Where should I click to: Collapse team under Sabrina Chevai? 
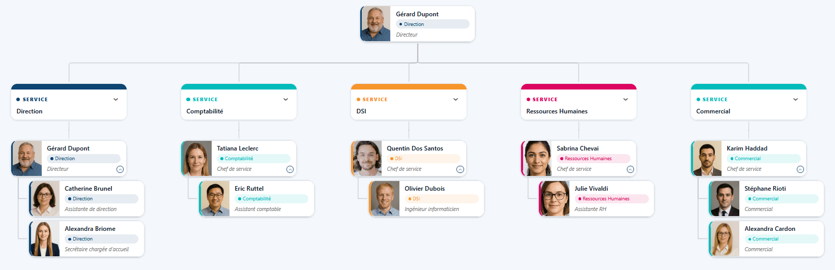(x=630, y=169)
